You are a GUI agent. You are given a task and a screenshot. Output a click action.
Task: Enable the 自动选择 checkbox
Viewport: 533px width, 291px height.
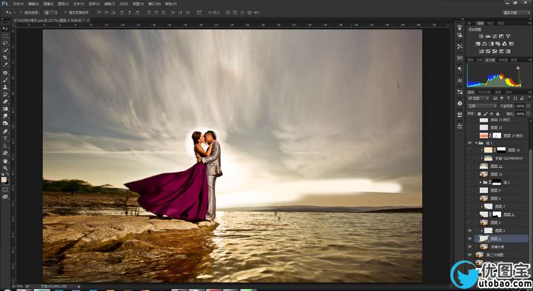[21, 13]
